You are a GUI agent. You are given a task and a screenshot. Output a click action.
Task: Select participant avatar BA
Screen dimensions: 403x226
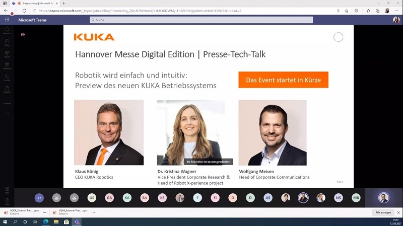tap(145, 198)
